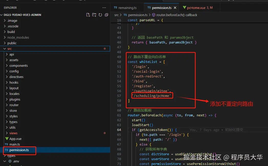268x166 pixels.
Task: Click line number 57 in the gutter
Action: coord(119,96)
